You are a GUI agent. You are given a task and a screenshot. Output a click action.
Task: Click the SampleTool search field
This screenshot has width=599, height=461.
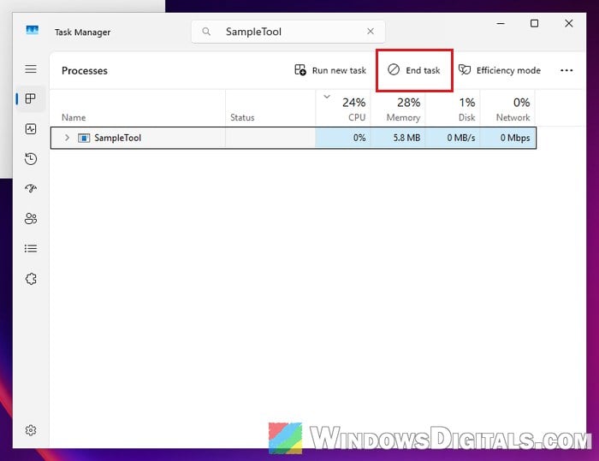pyautogui.click(x=288, y=32)
